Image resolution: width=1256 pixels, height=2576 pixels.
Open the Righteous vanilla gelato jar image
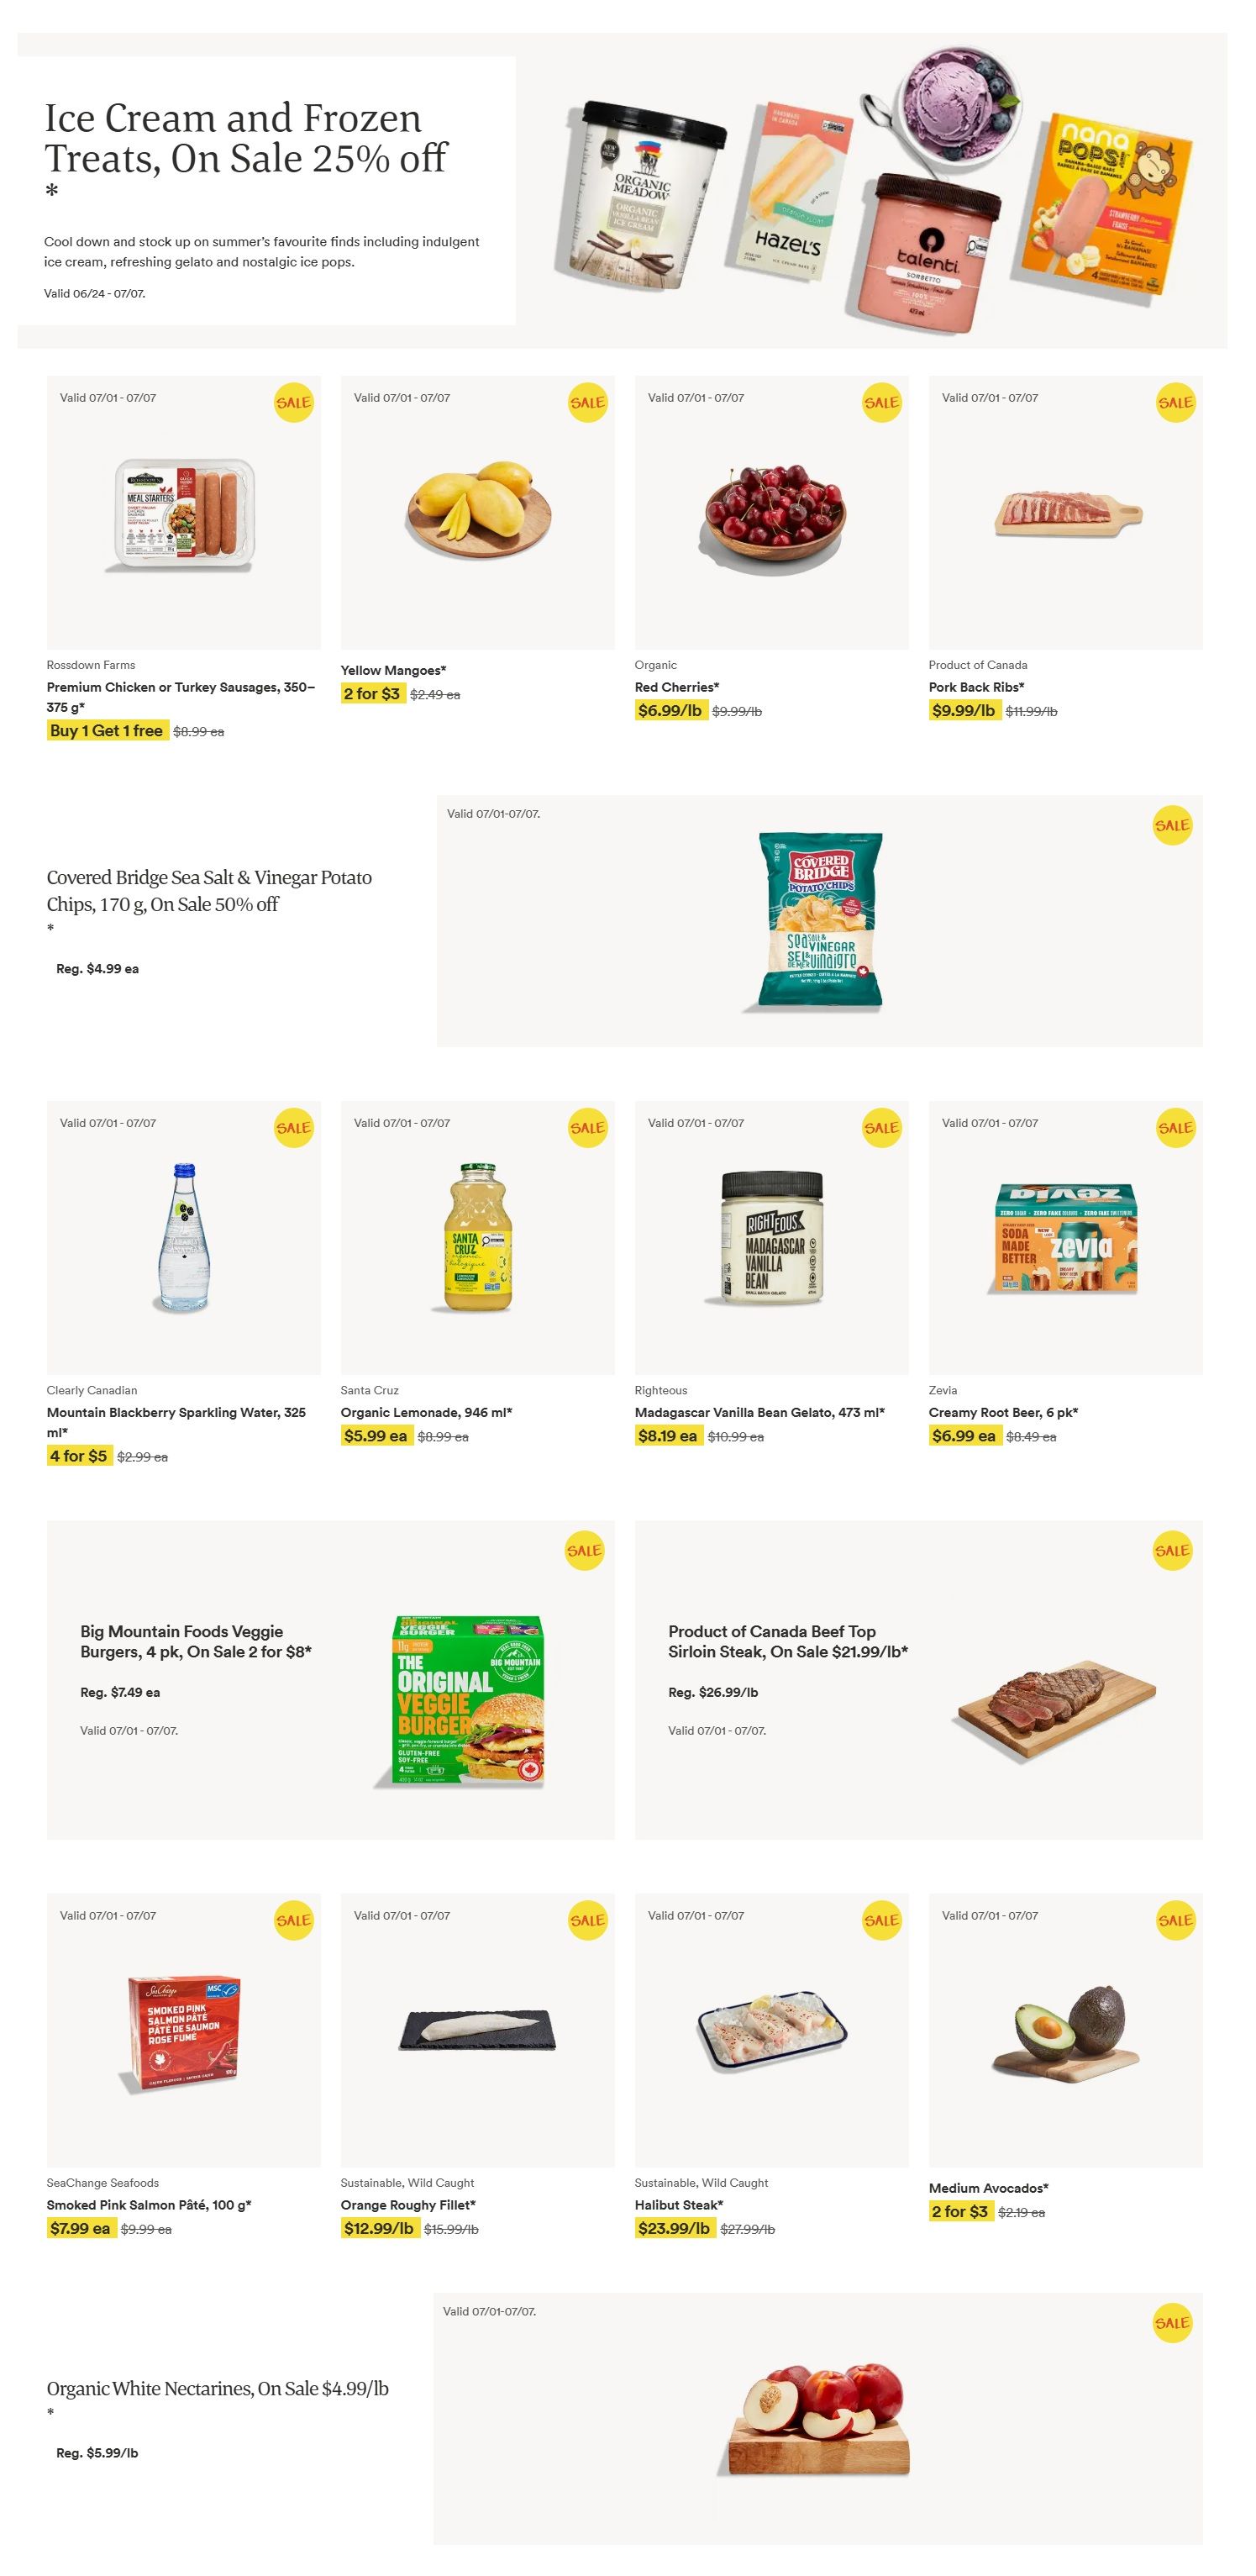pyautogui.click(x=771, y=1237)
